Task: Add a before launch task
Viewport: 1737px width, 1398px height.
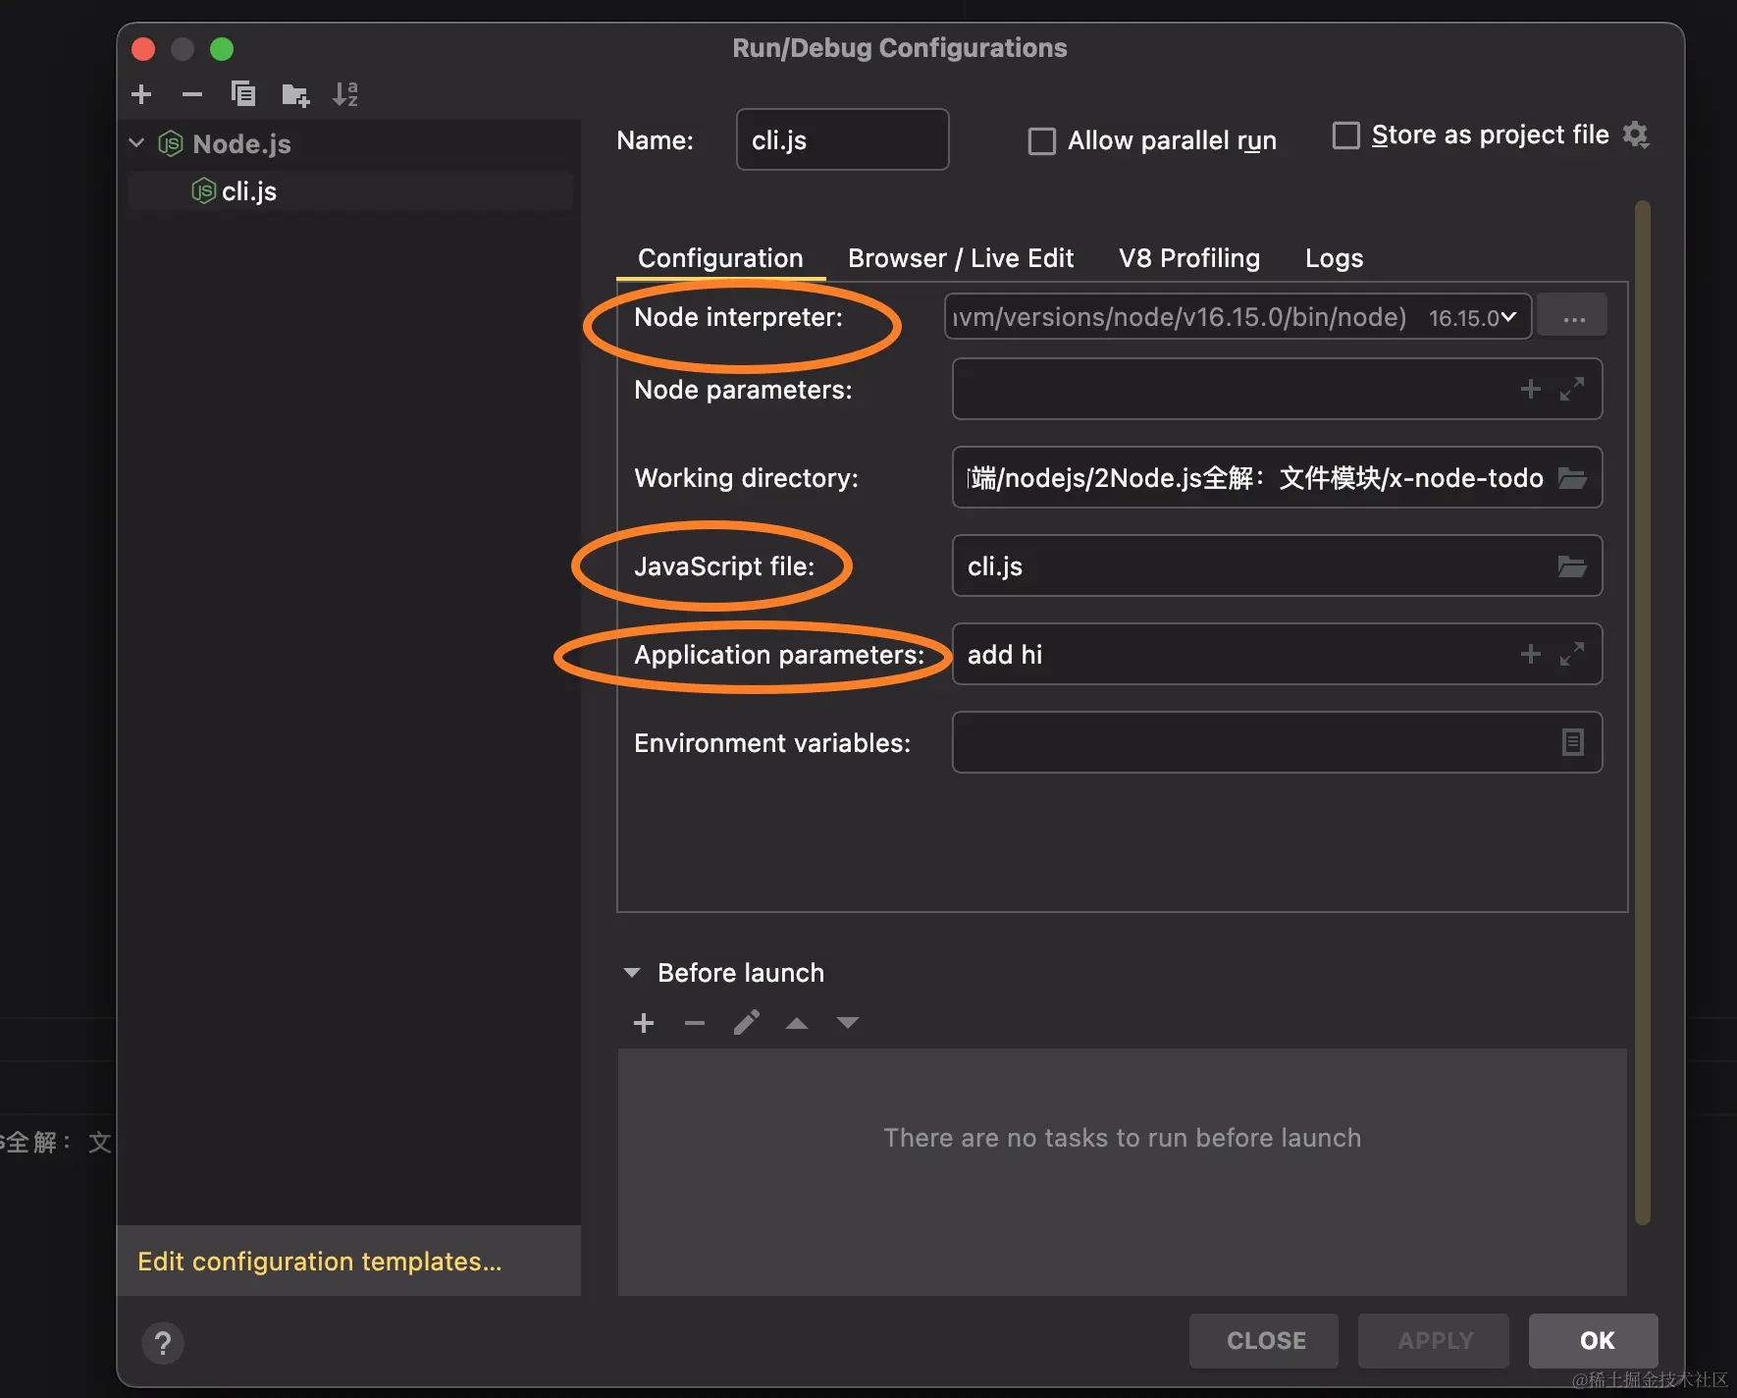Action: (x=644, y=1023)
